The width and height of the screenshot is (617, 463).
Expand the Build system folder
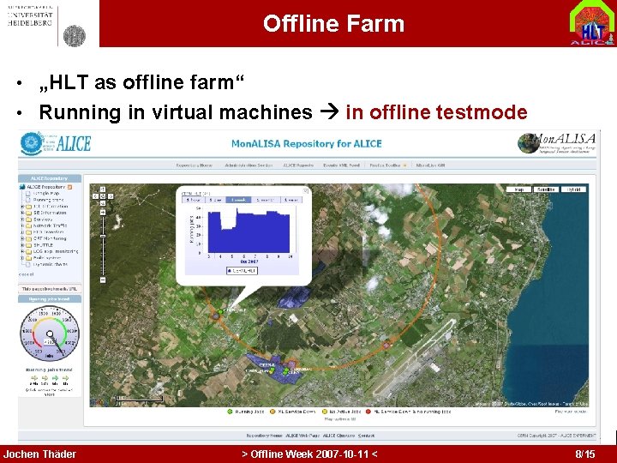click(22, 258)
